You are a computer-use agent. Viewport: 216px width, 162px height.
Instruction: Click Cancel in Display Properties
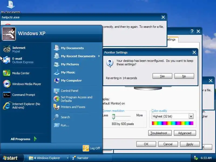tap(168, 144)
